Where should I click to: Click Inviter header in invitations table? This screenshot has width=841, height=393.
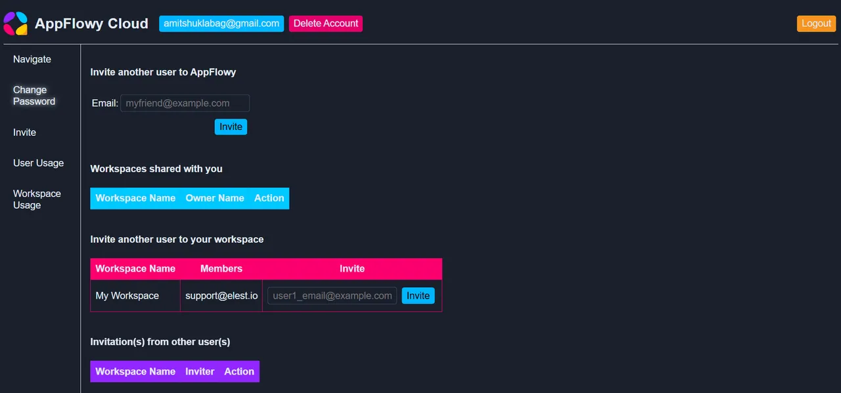click(x=200, y=371)
